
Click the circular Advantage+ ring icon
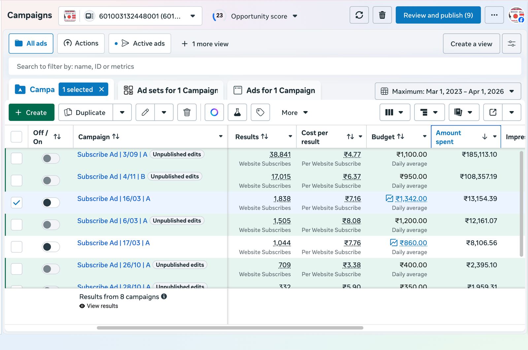pos(214,112)
